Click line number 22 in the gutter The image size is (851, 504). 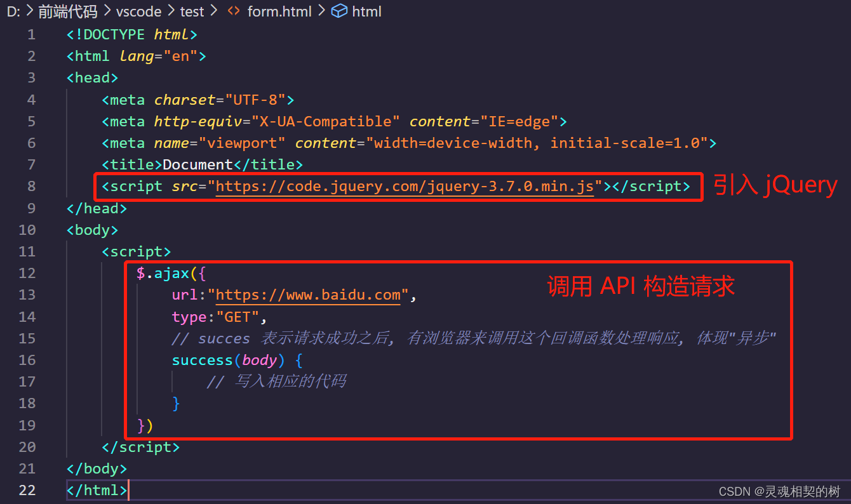27,490
